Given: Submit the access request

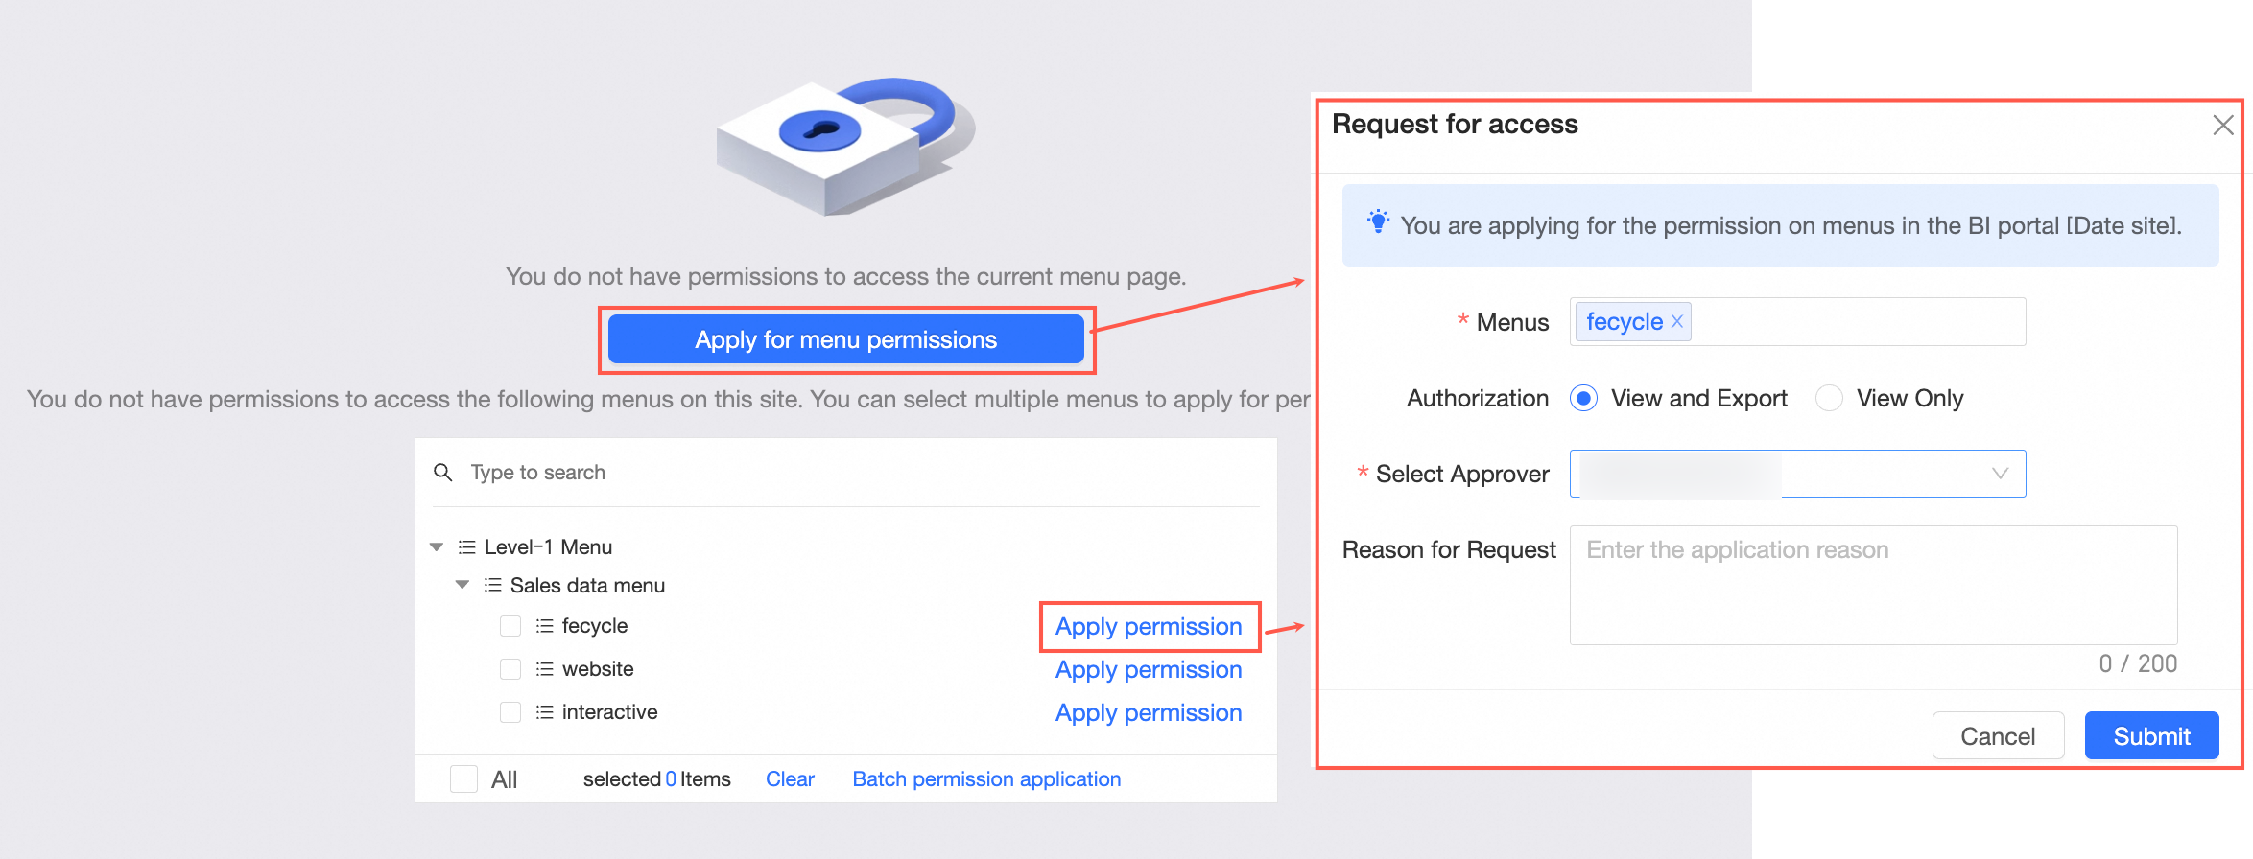Looking at the screenshot, I should pyautogui.click(x=2150, y=735).
